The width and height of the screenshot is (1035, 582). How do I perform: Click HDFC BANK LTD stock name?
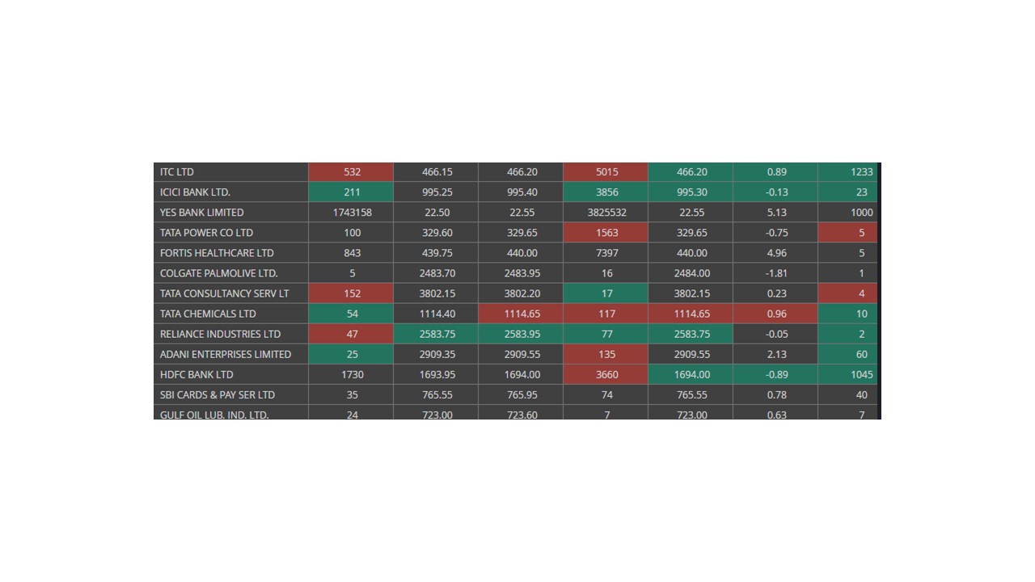[196, 374]
